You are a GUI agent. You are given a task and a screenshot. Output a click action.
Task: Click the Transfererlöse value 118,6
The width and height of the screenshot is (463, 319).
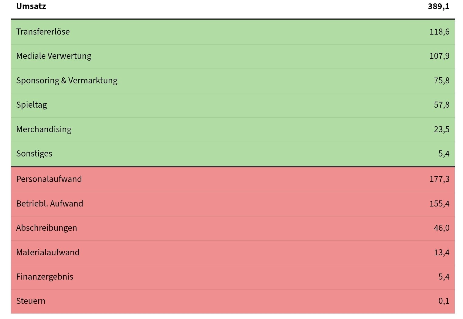(439, 32)
